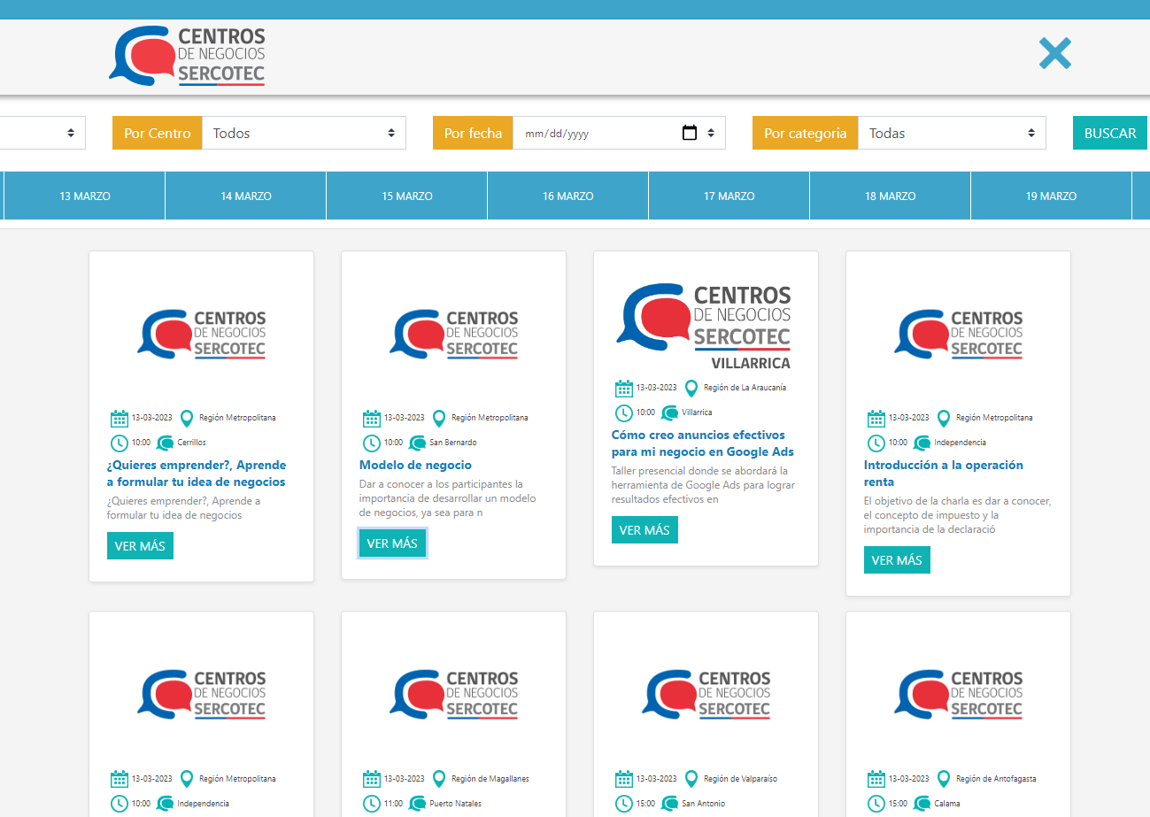Click the clock icon on the Cerrillos card
Screen dimensions: 1150x817
[120, 443]
